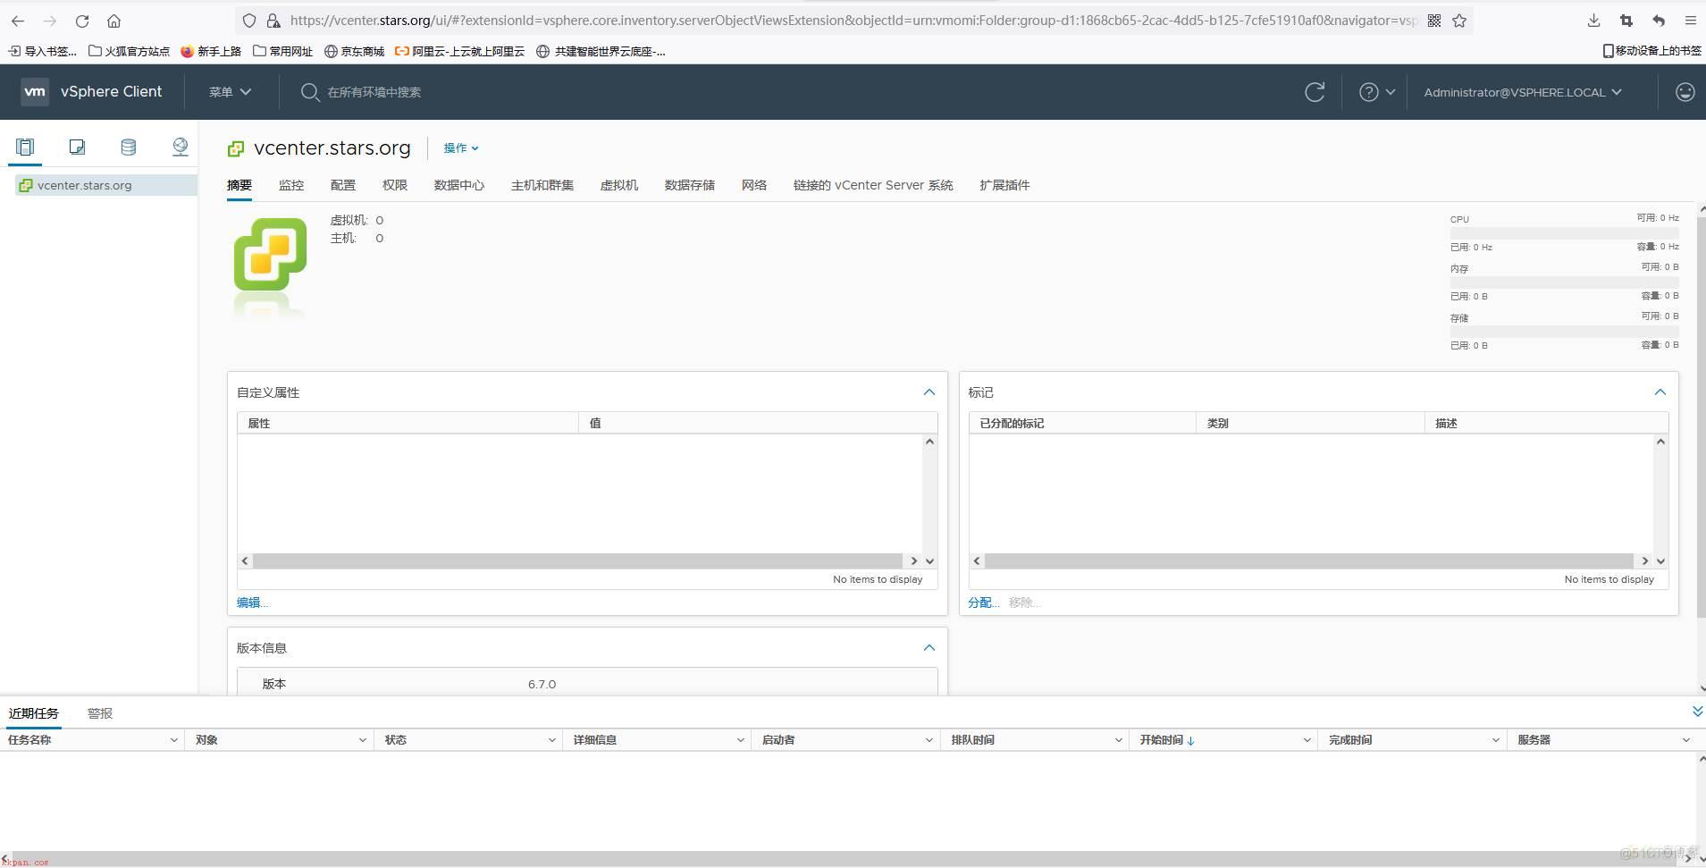Select the 近期任务 tab
The height and width of the screenshot is (868, 1706).
[34, 713]
